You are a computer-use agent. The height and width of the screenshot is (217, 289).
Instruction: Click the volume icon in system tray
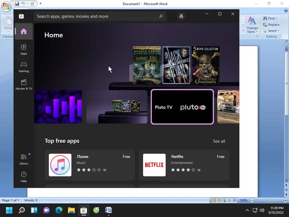(x=262, y=210)
